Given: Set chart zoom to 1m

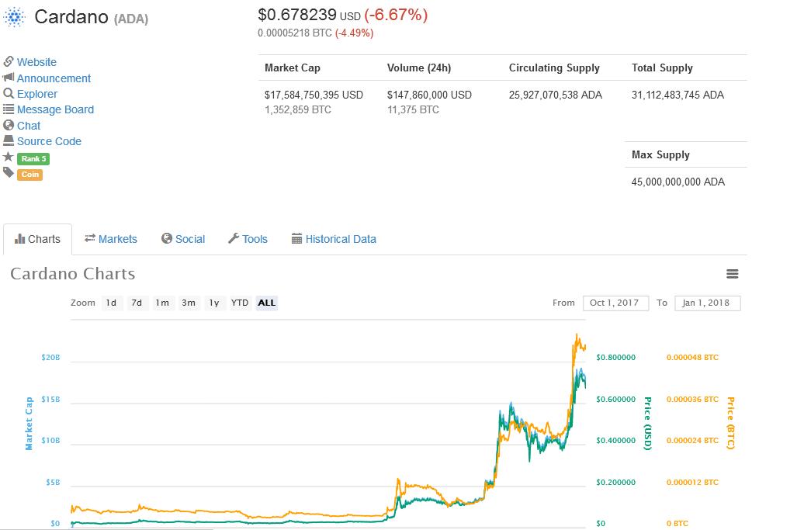Looking at the screenshot, I should pyautogui.click(x=162, y=303).
